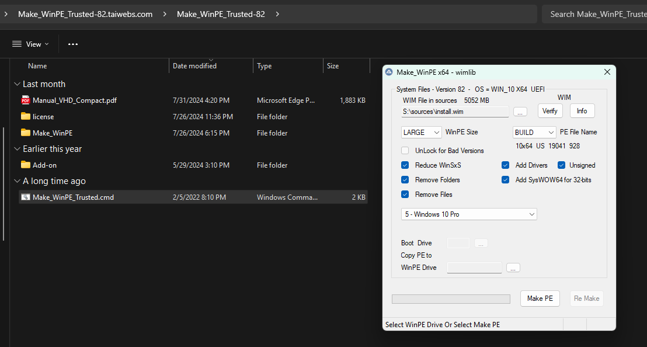Viewport: 647px width, 347px height.
Task: Open the Windows 10 Pro edition dropdown
Action: click(x=469, y=214)
